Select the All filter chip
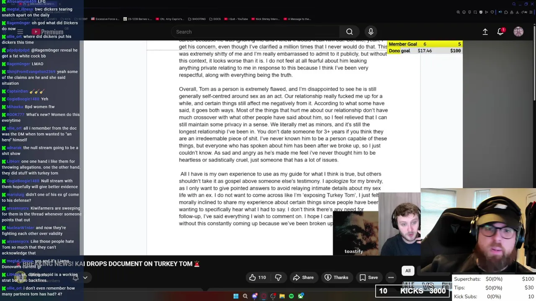 (408, 270)
